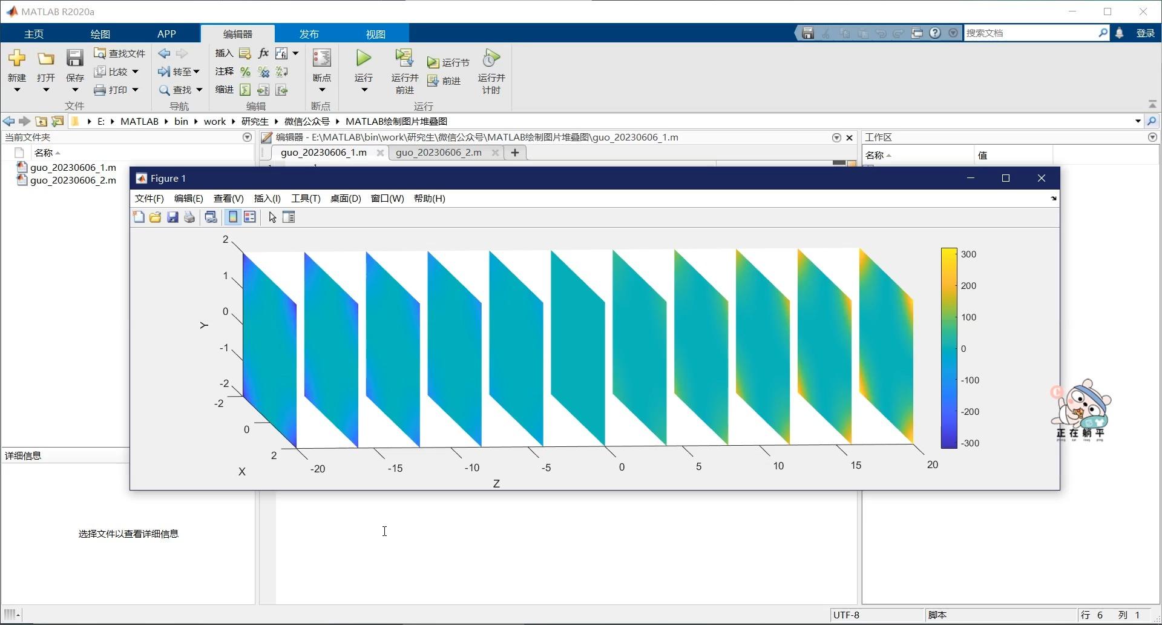Click the wrap comments icon
Screen dimensions: 1162x625
click(281, 72)
